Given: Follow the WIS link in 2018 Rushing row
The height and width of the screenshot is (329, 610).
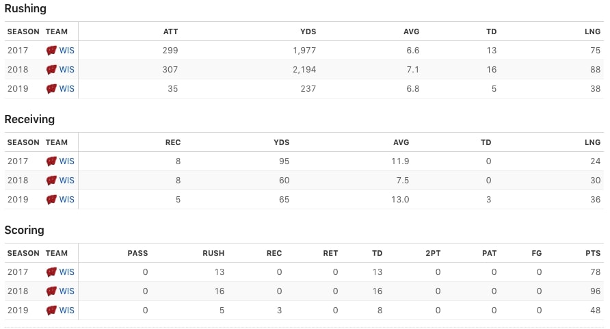Looking at the screenshot, I should (x=67, y=70).
